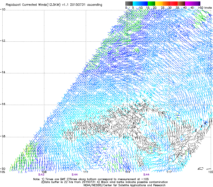This screenshot has width=213, height=187.
Task: Click the brown 35-40 knots legend segment
Action: pyautogui.click(x=181, y=3)
